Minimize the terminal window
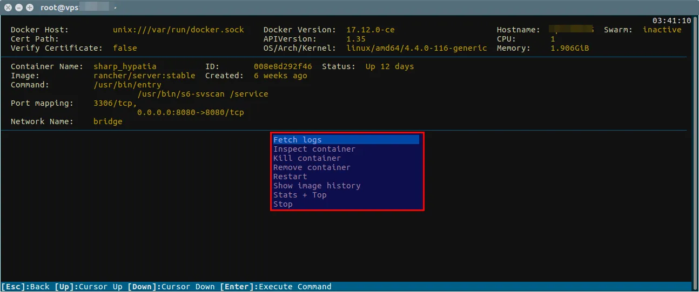The image size is (699, 292). (x=19, y=8)
